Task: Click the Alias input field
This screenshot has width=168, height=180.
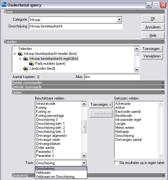Action: click(x=112, y=77)
